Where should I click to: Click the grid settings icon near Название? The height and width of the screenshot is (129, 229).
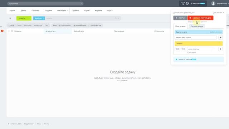tap(12, 31)
